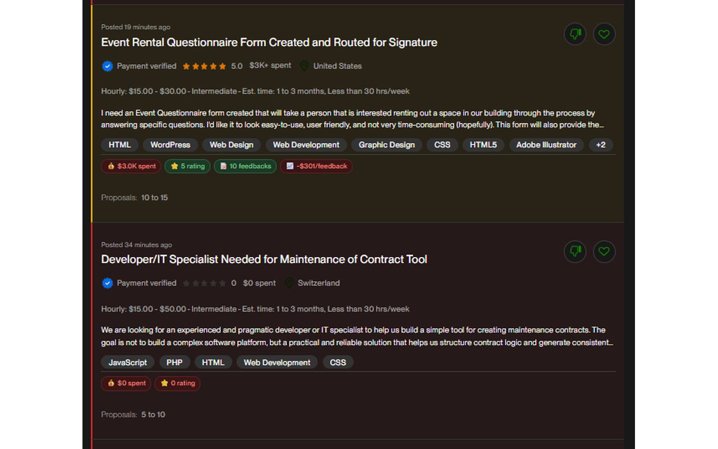The height and width of the screenshot is (449, 718).
Task: Click the Payment verified checkmark on first job
Action: [107, 66]
